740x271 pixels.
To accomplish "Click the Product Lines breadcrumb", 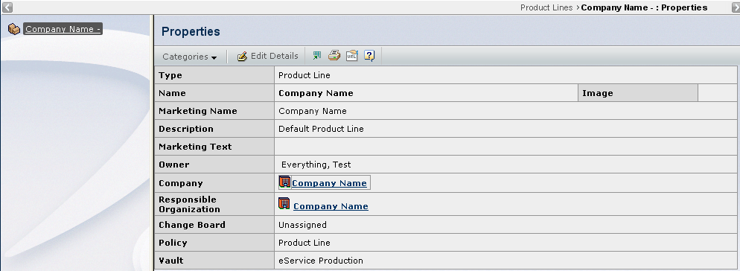I will [x=546, y=7].
